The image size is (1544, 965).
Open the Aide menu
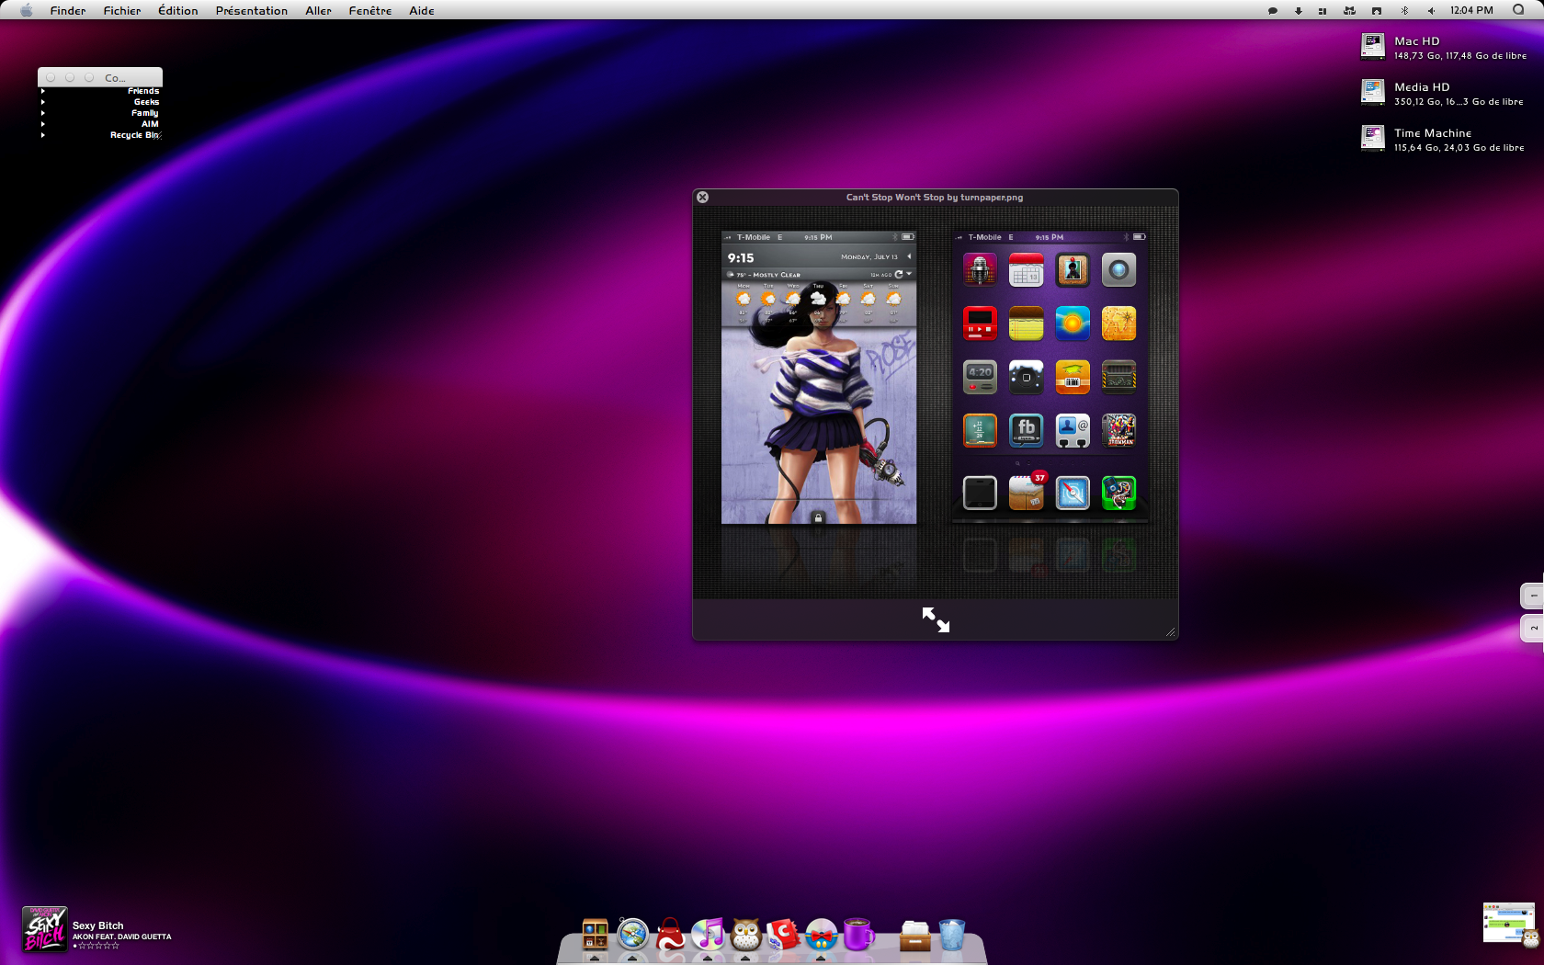[x=422, y=10]
